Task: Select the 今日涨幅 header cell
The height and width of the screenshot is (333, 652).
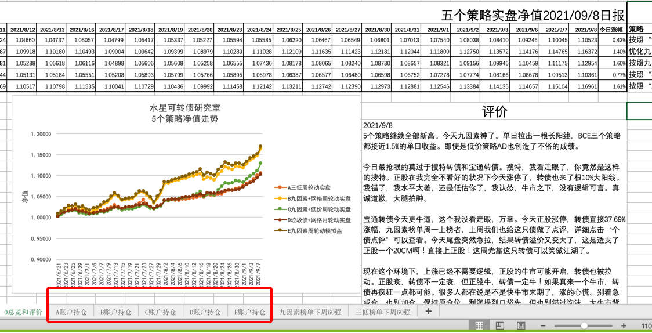Action: [613, 30]
